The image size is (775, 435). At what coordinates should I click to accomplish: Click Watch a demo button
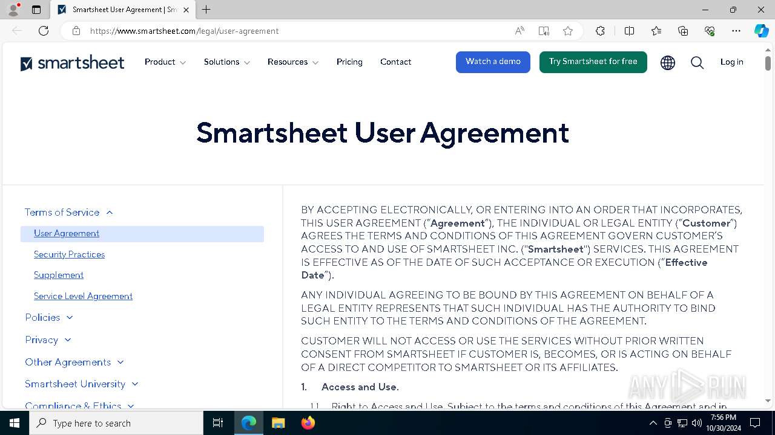pyautogui.click(x=493, y=62)
